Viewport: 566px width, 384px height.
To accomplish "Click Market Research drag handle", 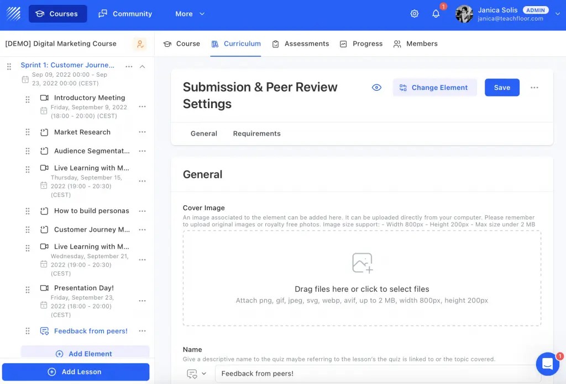I will click(28, 132).
